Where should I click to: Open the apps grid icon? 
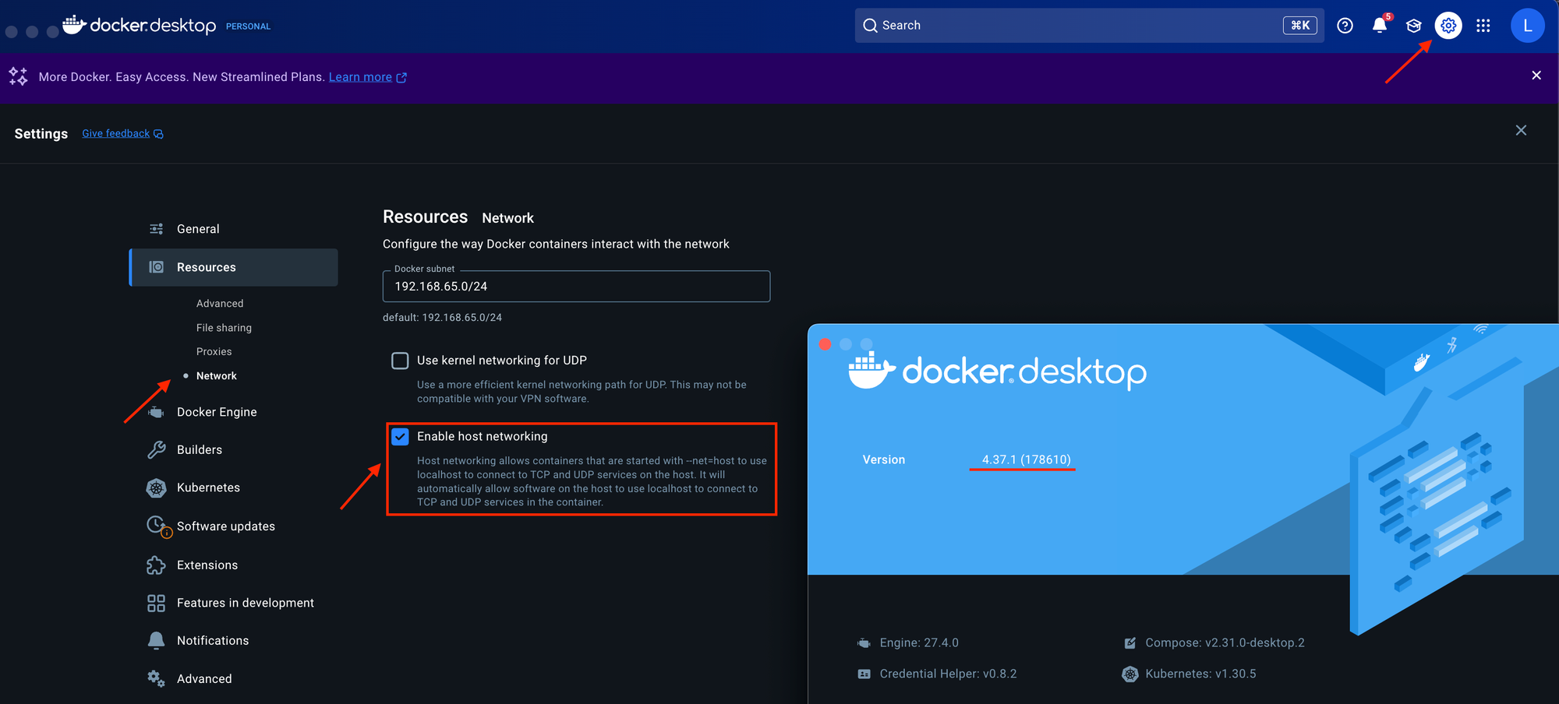(x=1483, y=26)
